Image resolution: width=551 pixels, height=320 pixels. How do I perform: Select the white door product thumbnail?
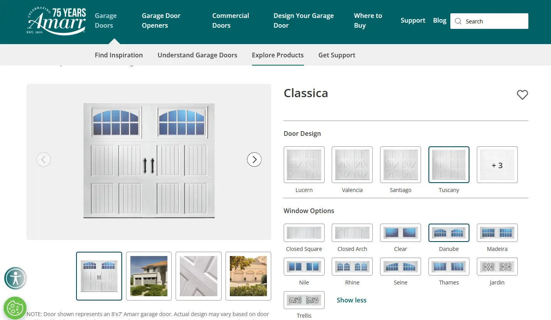click(x=99, y=276)
